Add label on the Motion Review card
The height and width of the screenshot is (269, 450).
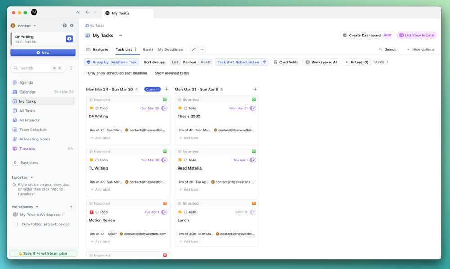click(x=100, y=242)
